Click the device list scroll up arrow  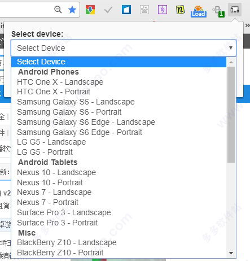point(231,62)
